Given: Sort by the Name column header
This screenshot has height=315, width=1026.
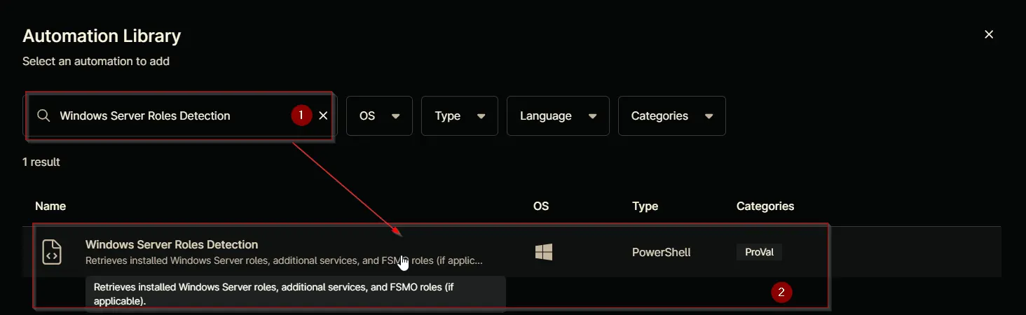Looking at the screenshot, I should [50, 206].
